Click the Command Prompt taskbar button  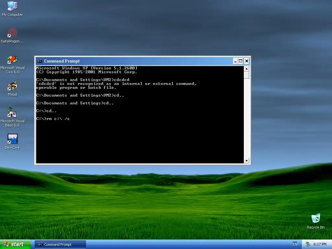click(x=60, y=244)
